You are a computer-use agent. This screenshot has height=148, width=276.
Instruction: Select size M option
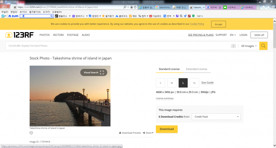click(172, 83)
